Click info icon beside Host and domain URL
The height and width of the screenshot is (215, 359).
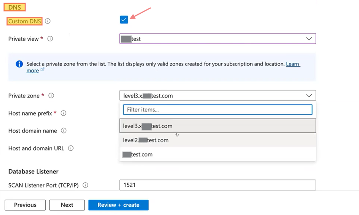[x=71, y=148]
